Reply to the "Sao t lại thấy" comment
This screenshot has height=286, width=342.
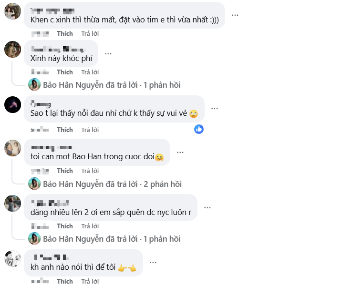click(x=90, y=130)
